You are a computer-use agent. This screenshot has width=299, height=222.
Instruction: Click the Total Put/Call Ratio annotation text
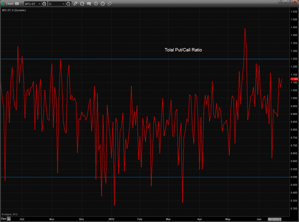click(183, 50)
